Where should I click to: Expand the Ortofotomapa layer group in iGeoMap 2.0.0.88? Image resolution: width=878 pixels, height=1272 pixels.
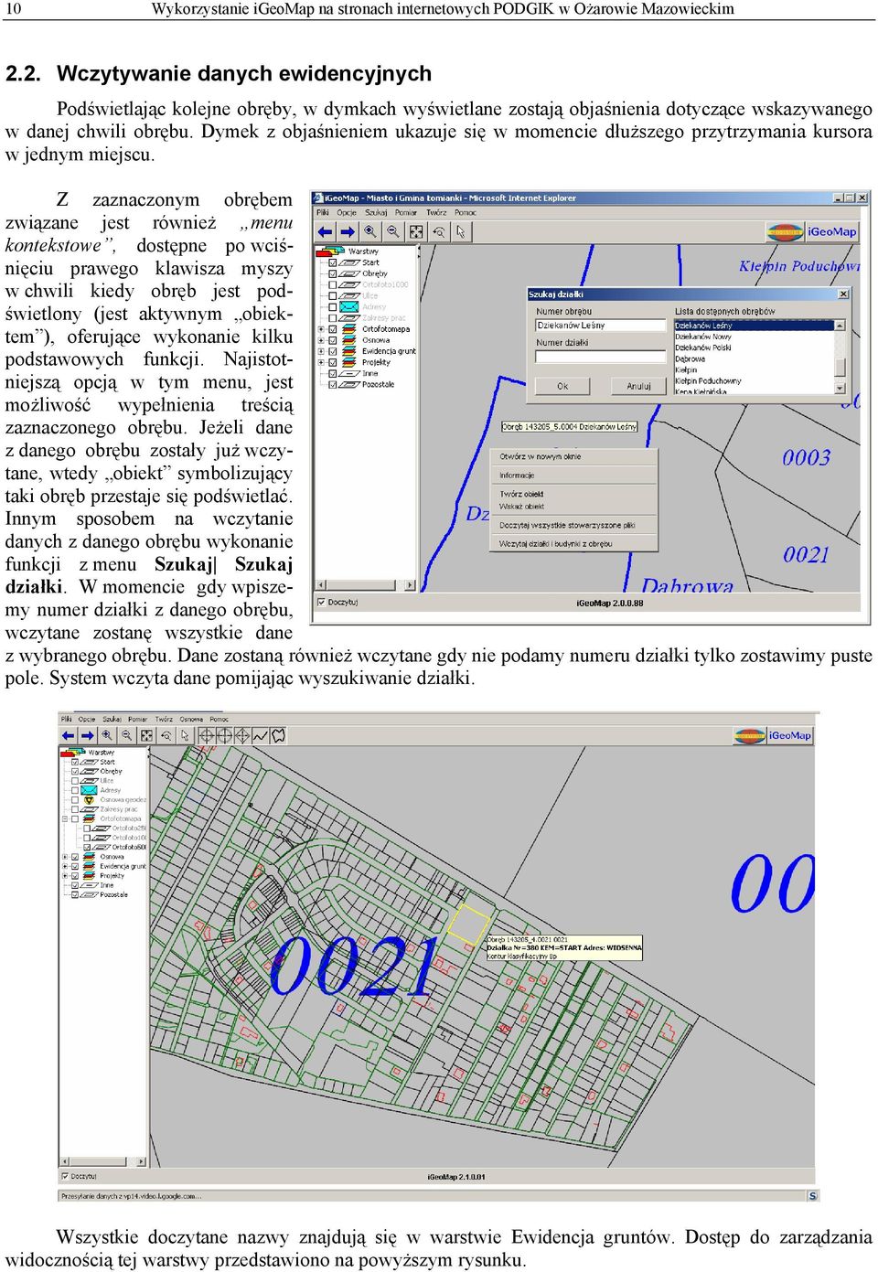(321, 329)
